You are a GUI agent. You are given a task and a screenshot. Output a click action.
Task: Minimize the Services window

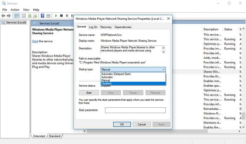pos(218,3)
